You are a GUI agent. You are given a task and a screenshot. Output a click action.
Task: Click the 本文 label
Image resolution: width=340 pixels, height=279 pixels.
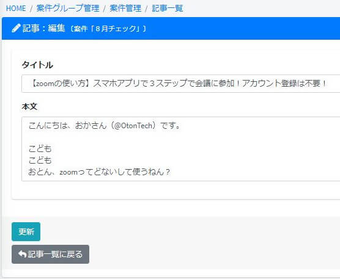(29, 106)
